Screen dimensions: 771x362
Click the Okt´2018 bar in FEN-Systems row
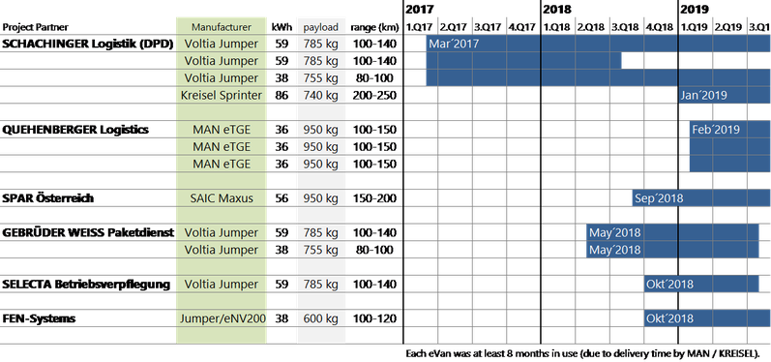pos(707,318)
